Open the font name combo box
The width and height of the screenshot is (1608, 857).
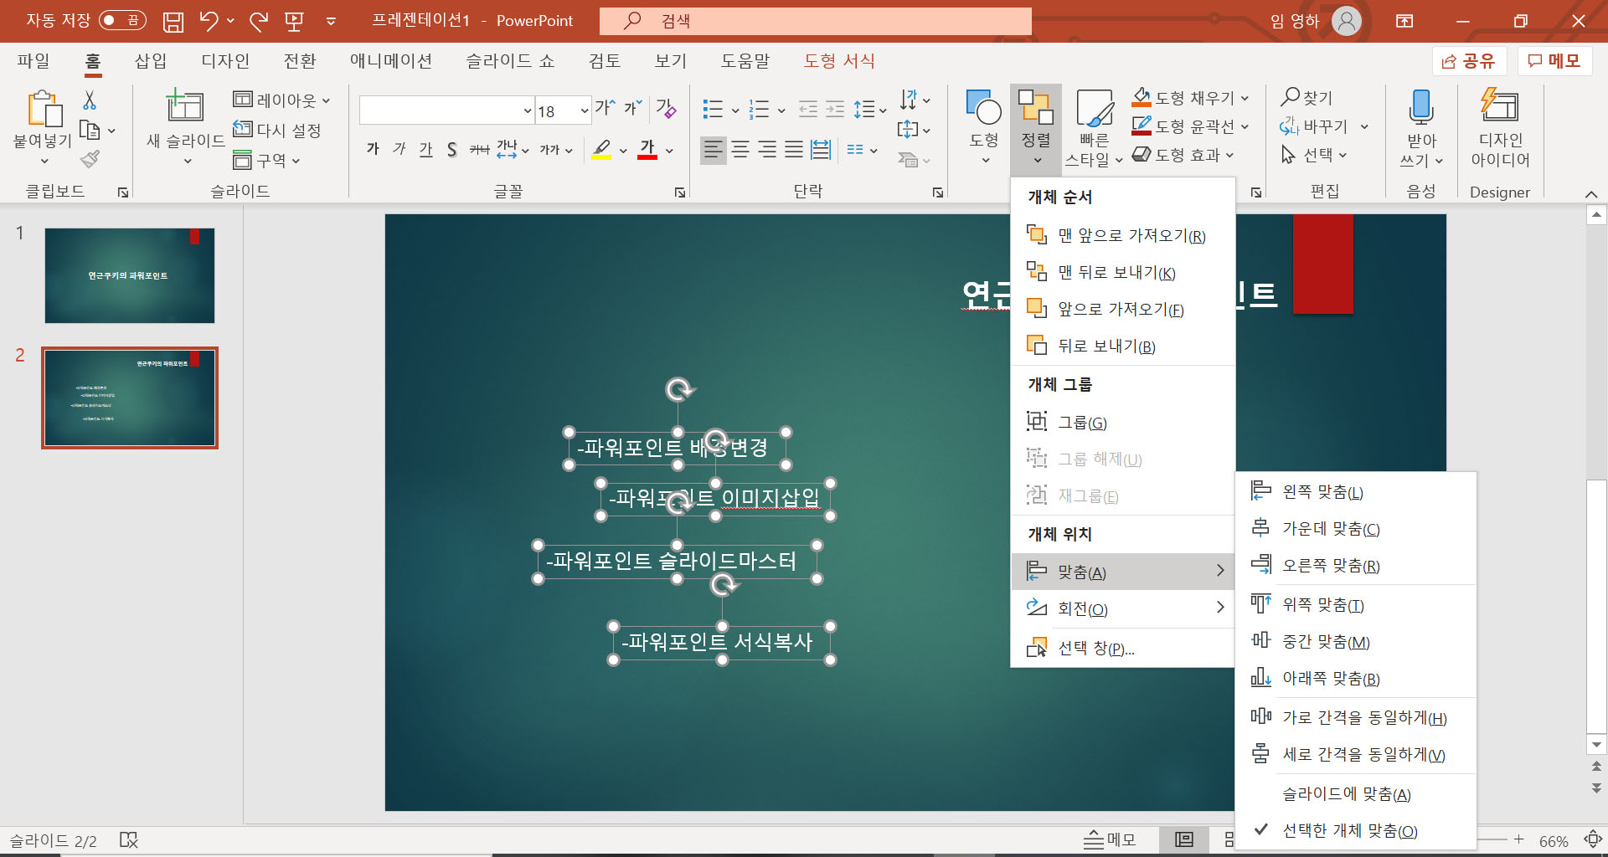click(447, 110)
